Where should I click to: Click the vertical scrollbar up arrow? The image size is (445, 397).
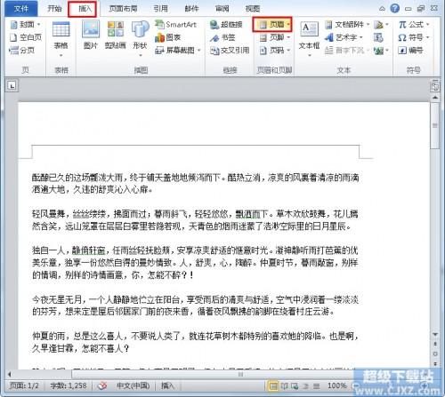tap(435, 98)
